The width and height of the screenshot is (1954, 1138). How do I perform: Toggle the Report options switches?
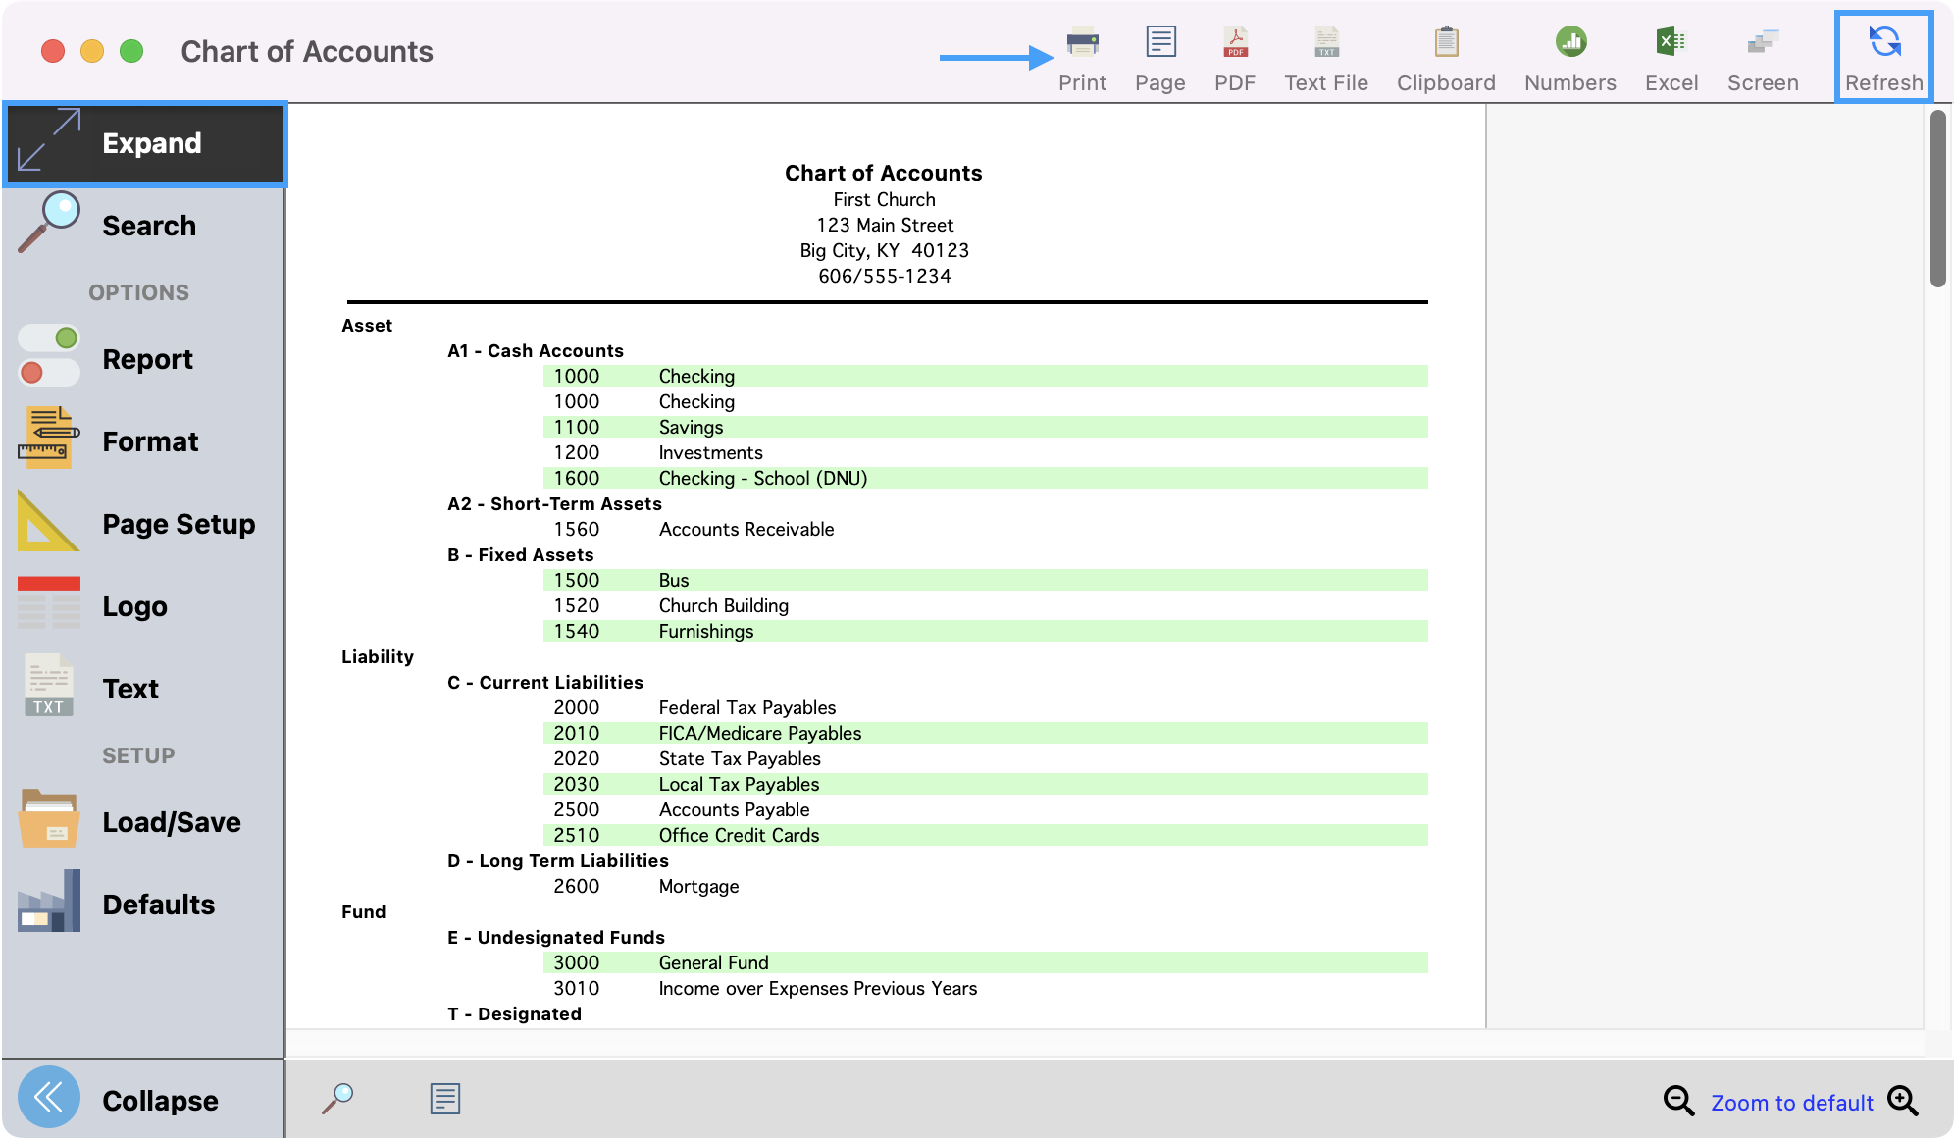49,356
